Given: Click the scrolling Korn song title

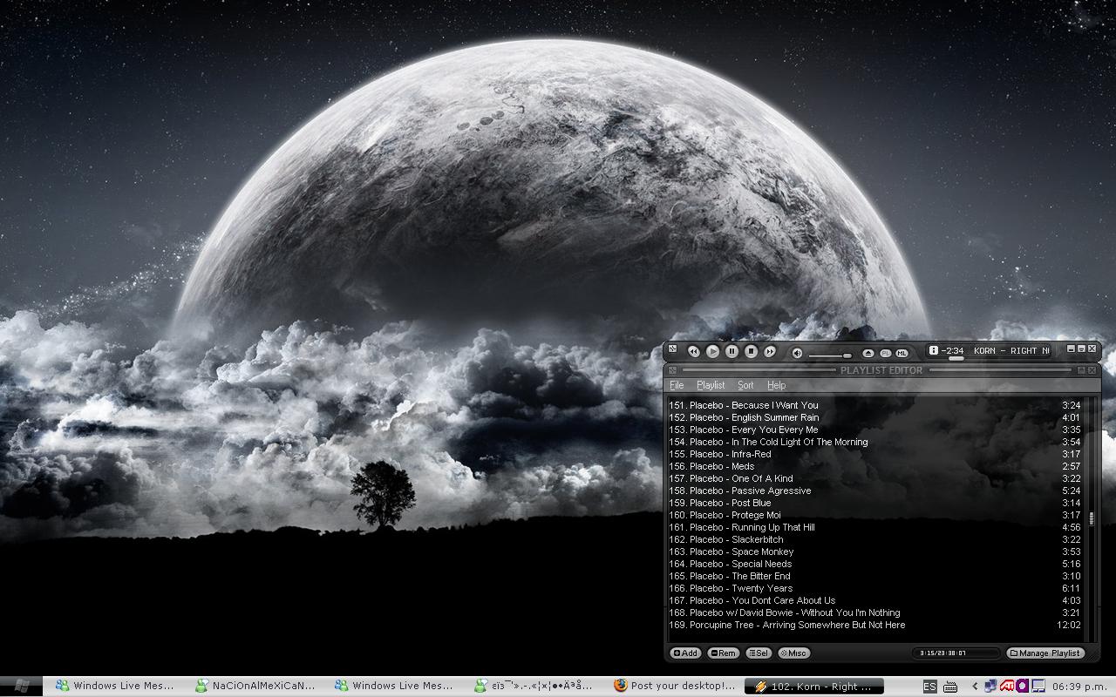Looking at the screenshot, I should [1011, 350].
